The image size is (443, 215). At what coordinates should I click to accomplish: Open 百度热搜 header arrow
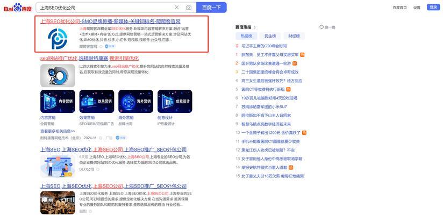254,27
